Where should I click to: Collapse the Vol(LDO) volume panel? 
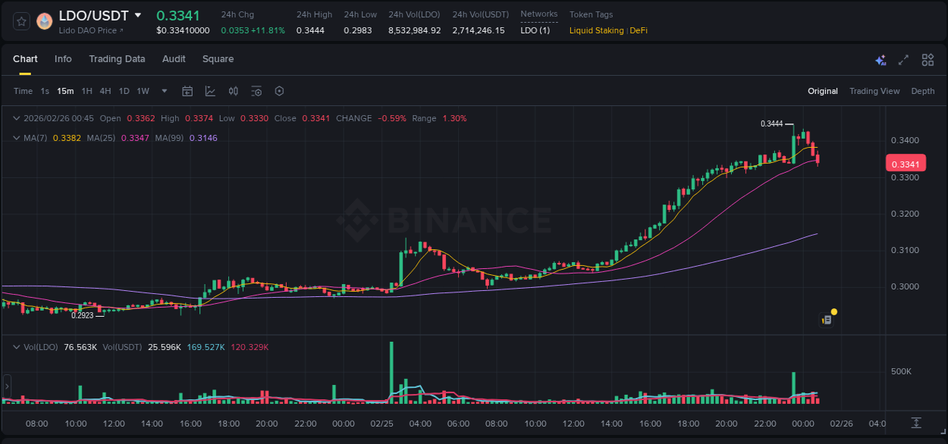pyautogui.click(x=16, y=347)
